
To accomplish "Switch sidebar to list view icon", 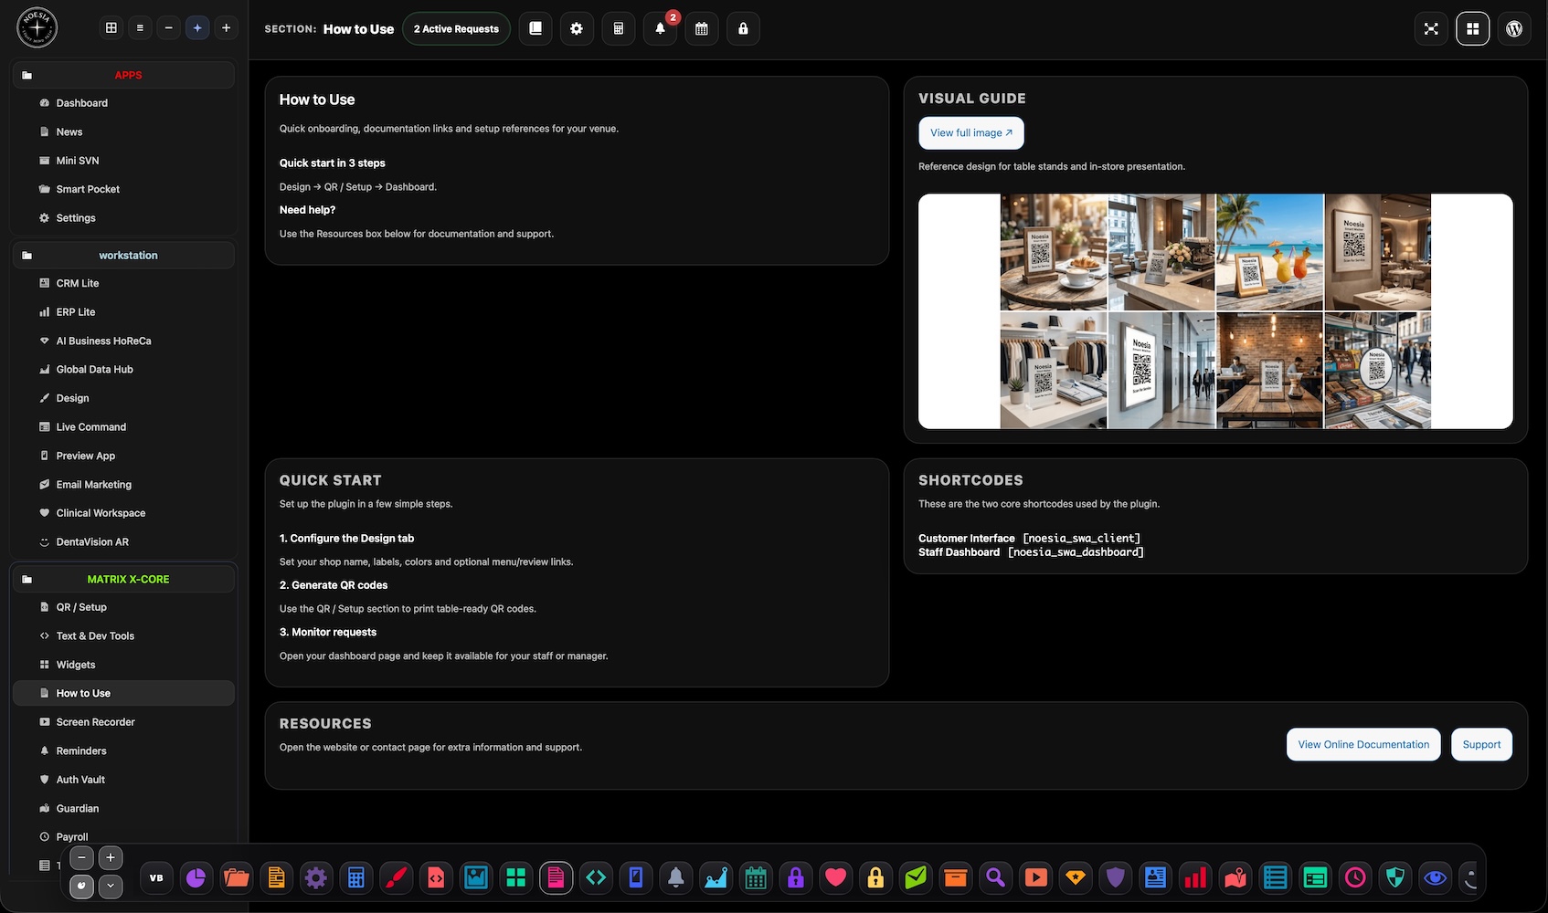I will [x=140, y=28].
